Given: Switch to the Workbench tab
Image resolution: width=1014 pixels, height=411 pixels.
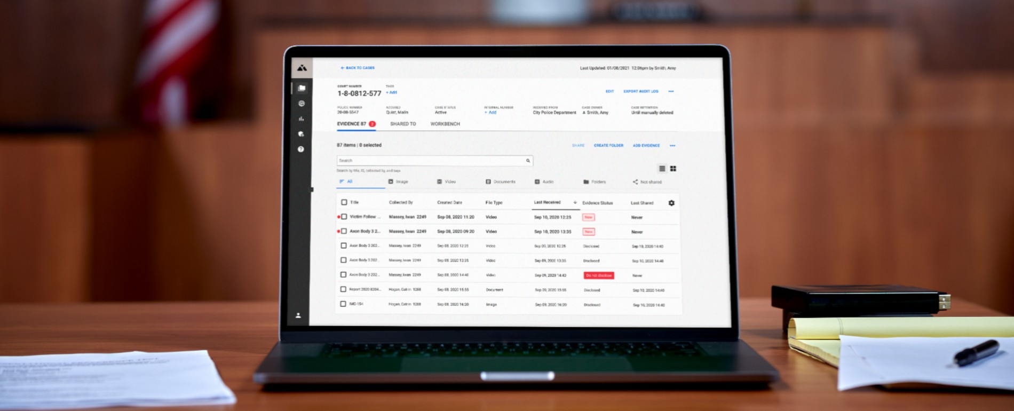Looking at the screenshot, I should (x=445, y=124).
